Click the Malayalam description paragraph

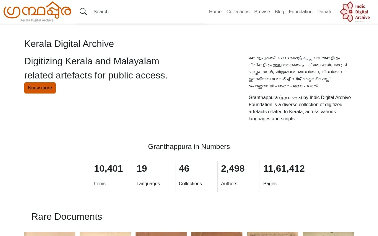click(298, 72)
